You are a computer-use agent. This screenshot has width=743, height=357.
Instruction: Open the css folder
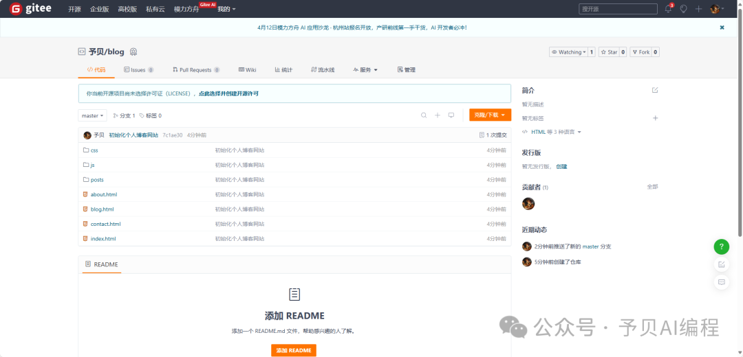(x=94, y=150)
